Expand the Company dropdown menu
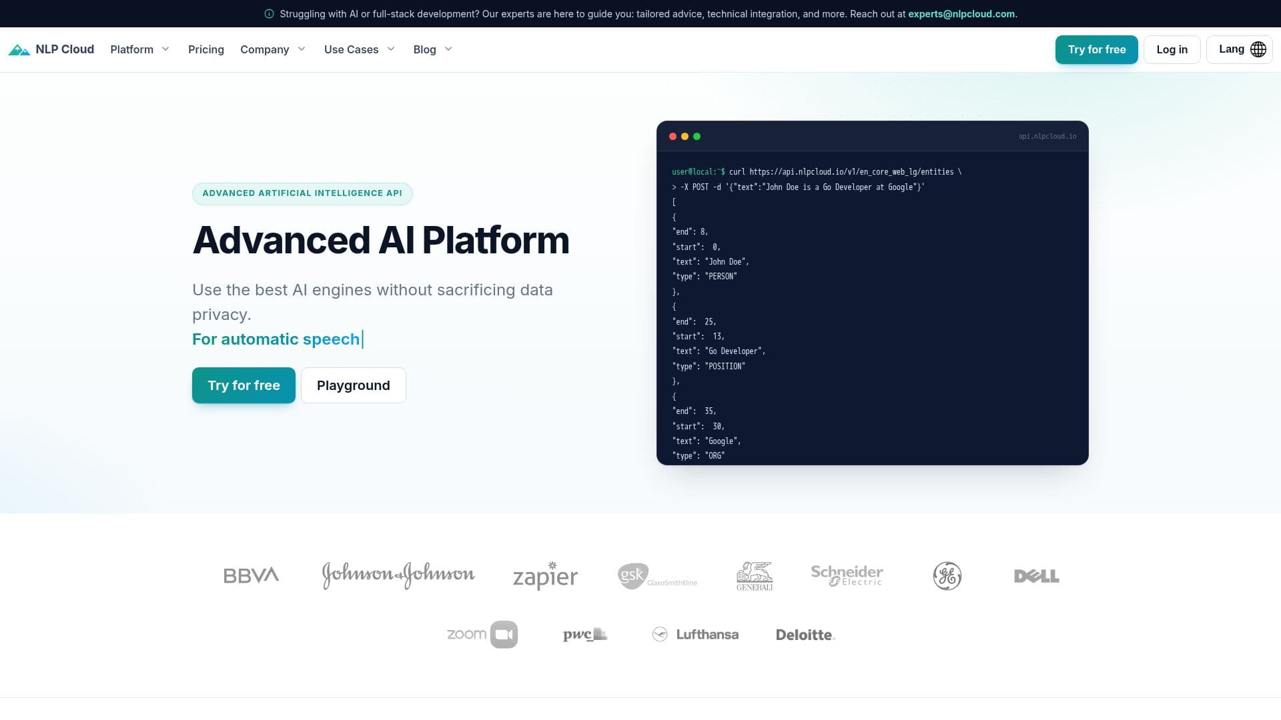The width and height of the screenshot is (1281, 720). pyautogui.click(x=273, y=49)
